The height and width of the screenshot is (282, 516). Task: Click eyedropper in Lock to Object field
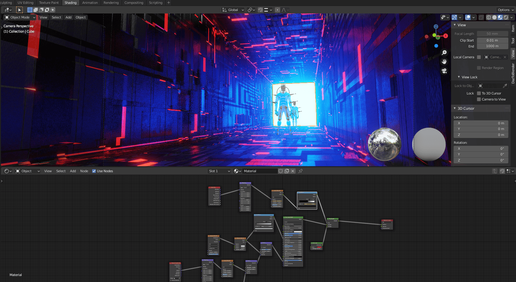(x=505, y=86)
